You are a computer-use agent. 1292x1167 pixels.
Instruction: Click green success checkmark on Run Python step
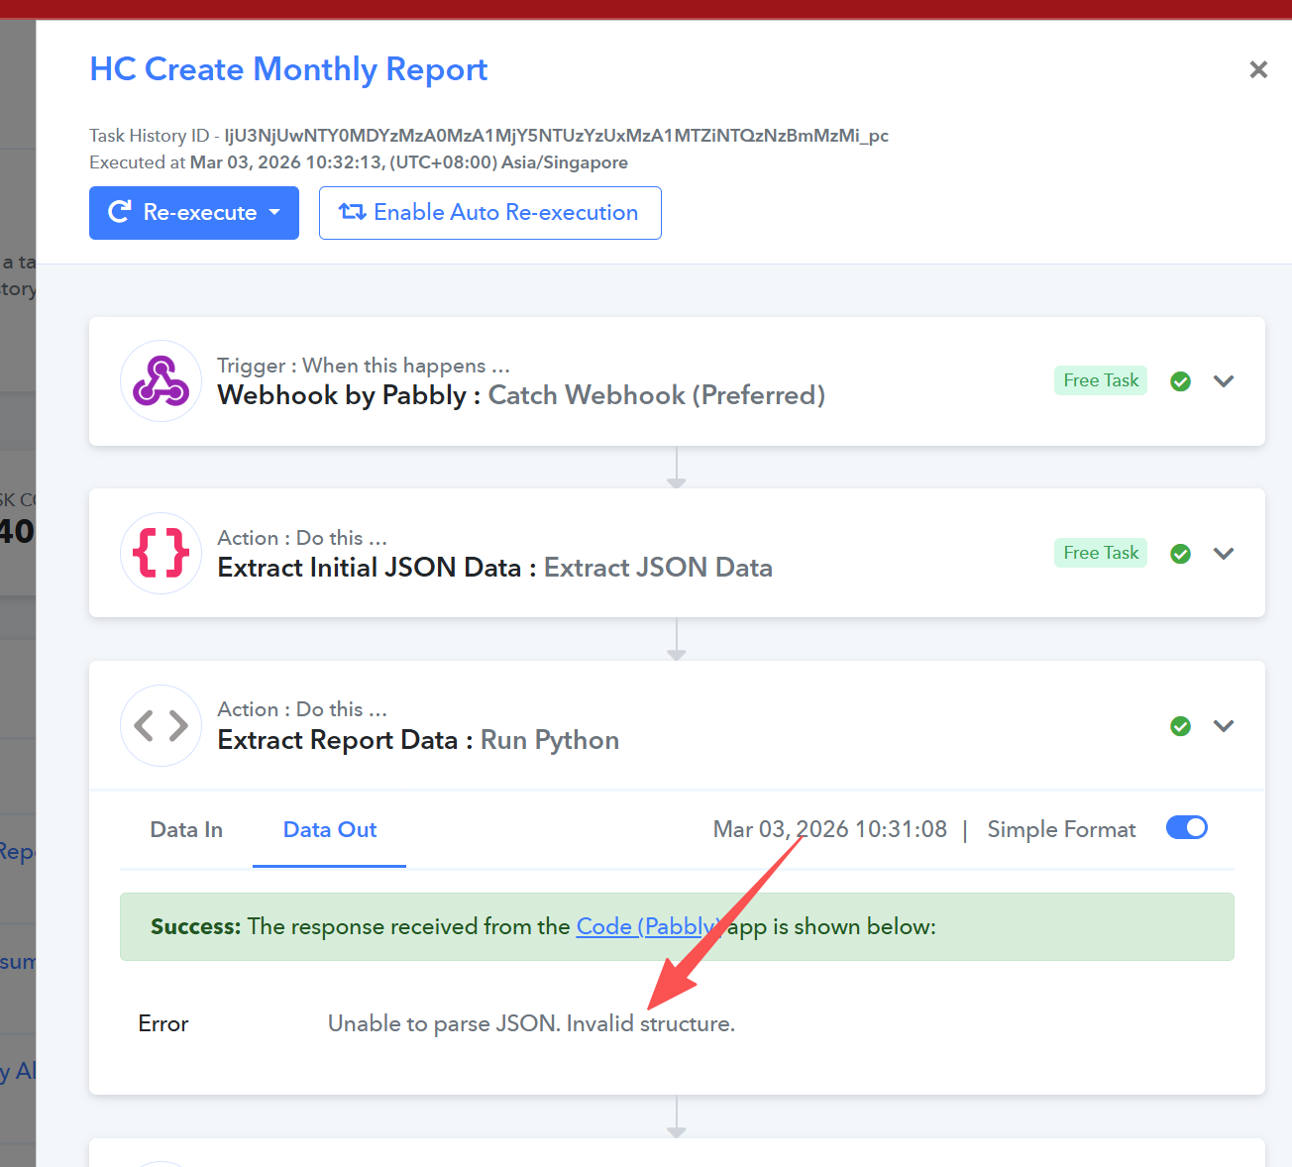pyautogui.click(x=1180, y=726)
